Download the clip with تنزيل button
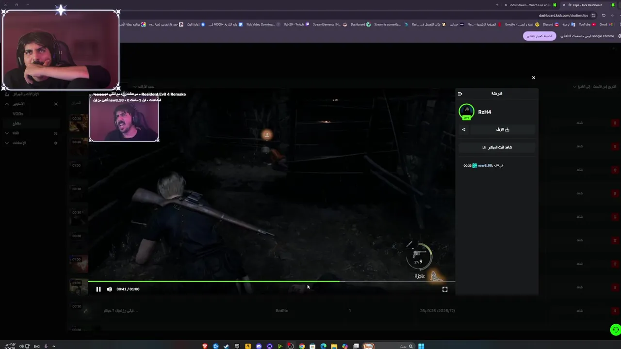The width and height of the screenshot is (621, 349). pos(503,129)
